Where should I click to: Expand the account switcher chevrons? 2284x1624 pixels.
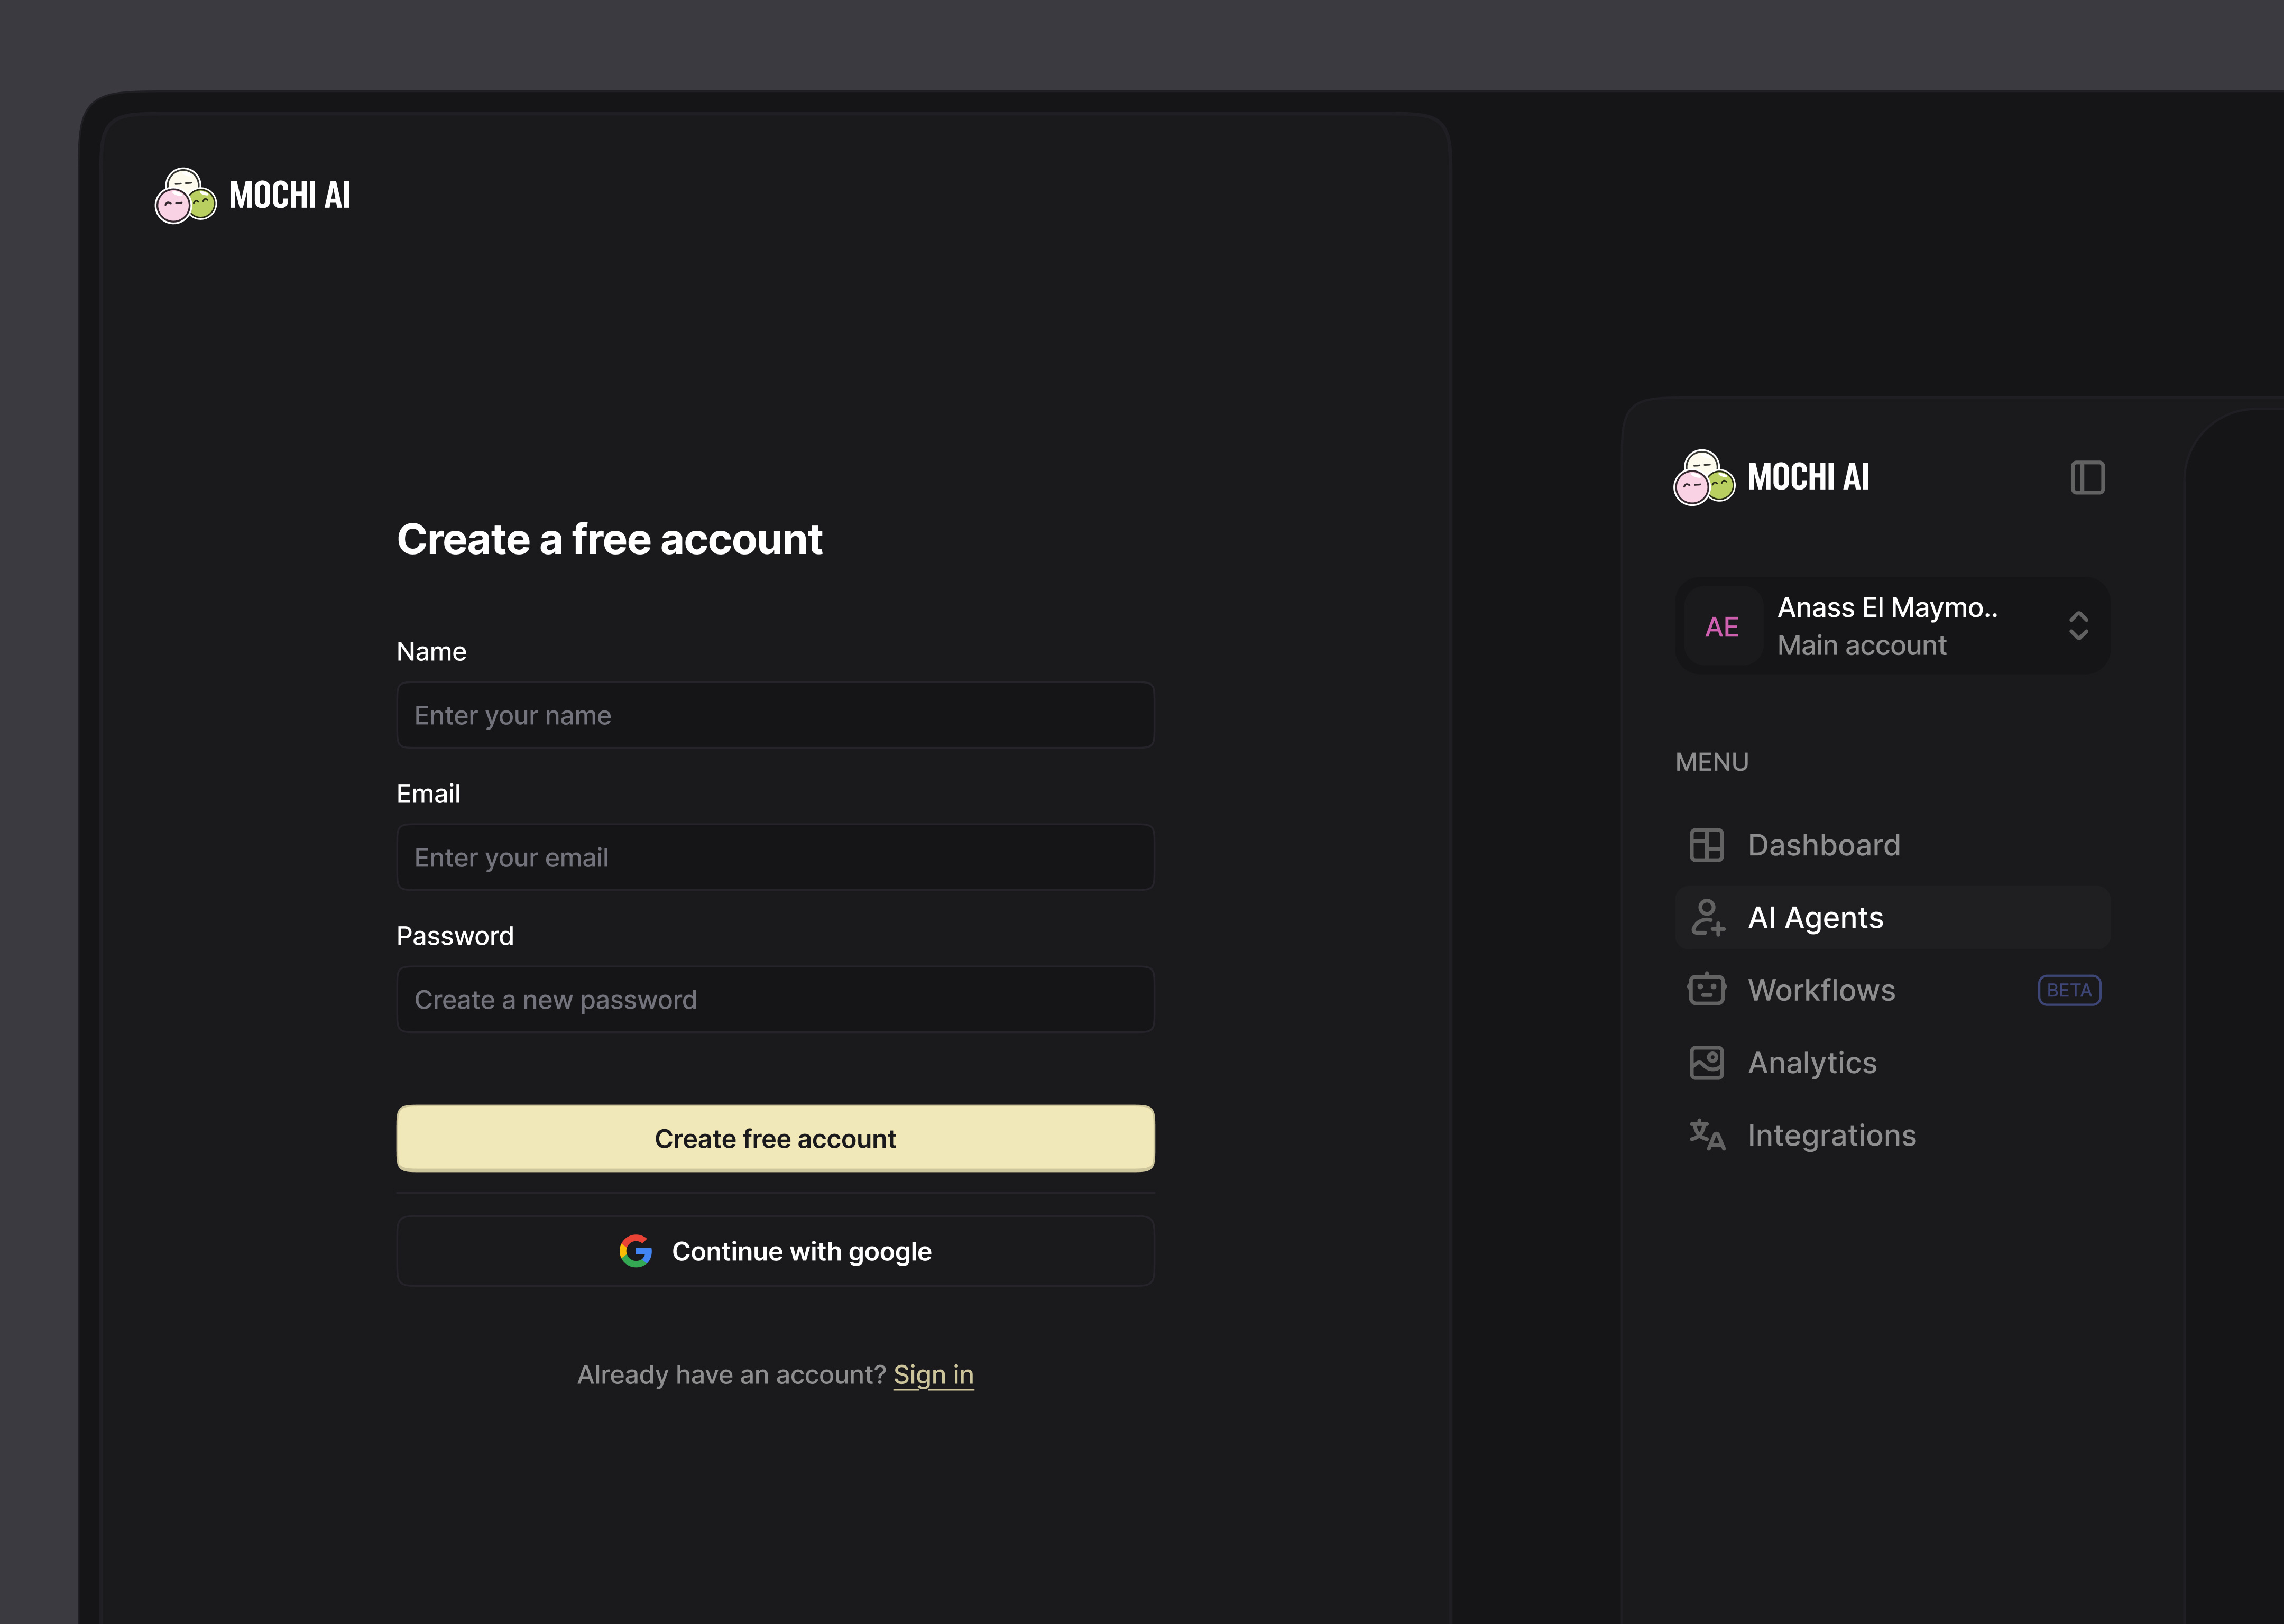click(x=2078, y=626)
